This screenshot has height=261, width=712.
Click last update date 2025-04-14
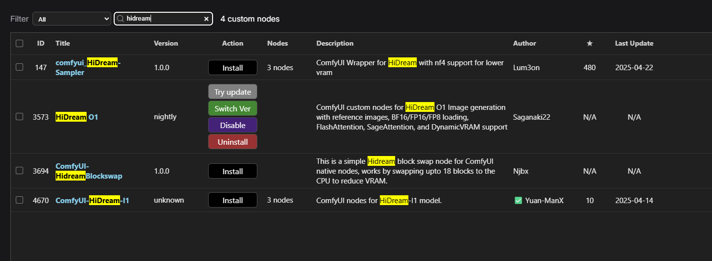[x=634, y=200]
